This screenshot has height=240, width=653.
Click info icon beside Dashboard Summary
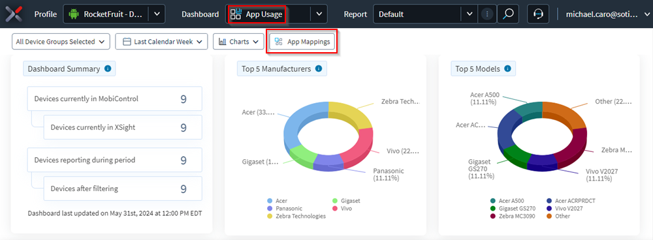coord(108,68)
